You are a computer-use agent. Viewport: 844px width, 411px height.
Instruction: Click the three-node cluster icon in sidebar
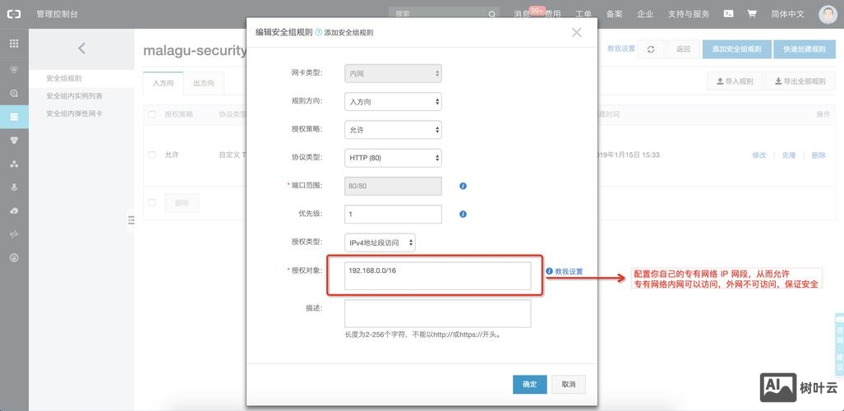pos(14,164)
